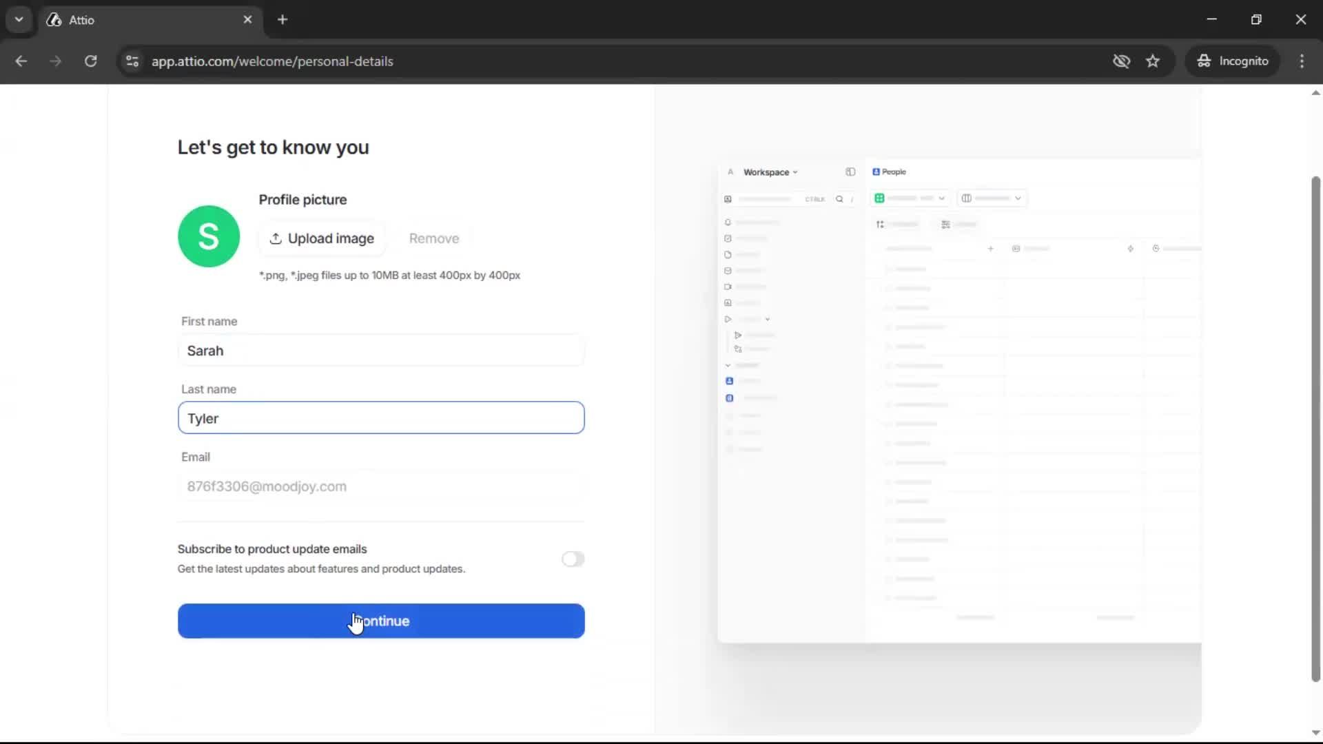
Task: Click the plus icon to add a column
Action: (992, 249)
